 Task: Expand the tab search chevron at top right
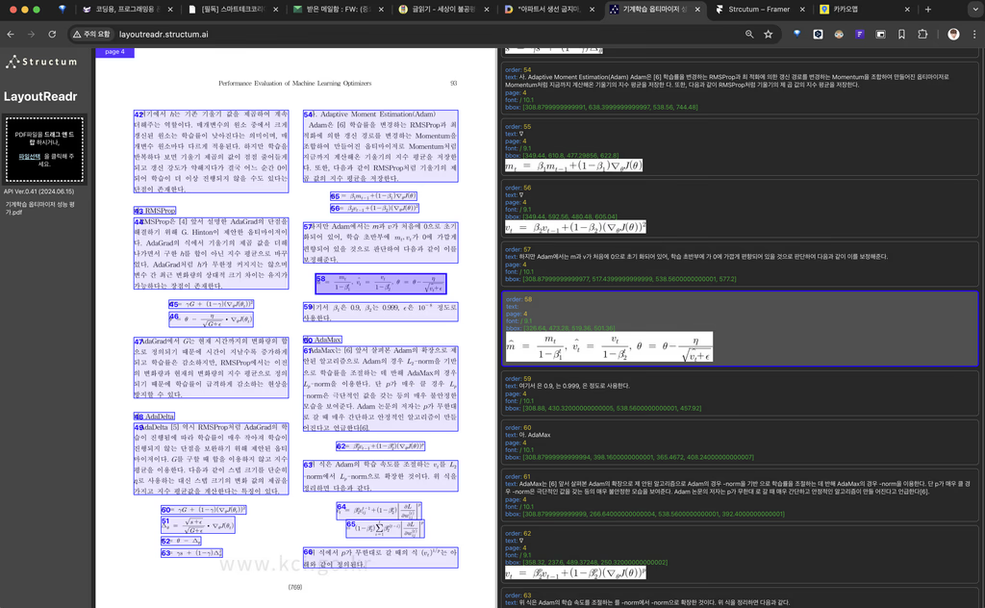(971, 10)
